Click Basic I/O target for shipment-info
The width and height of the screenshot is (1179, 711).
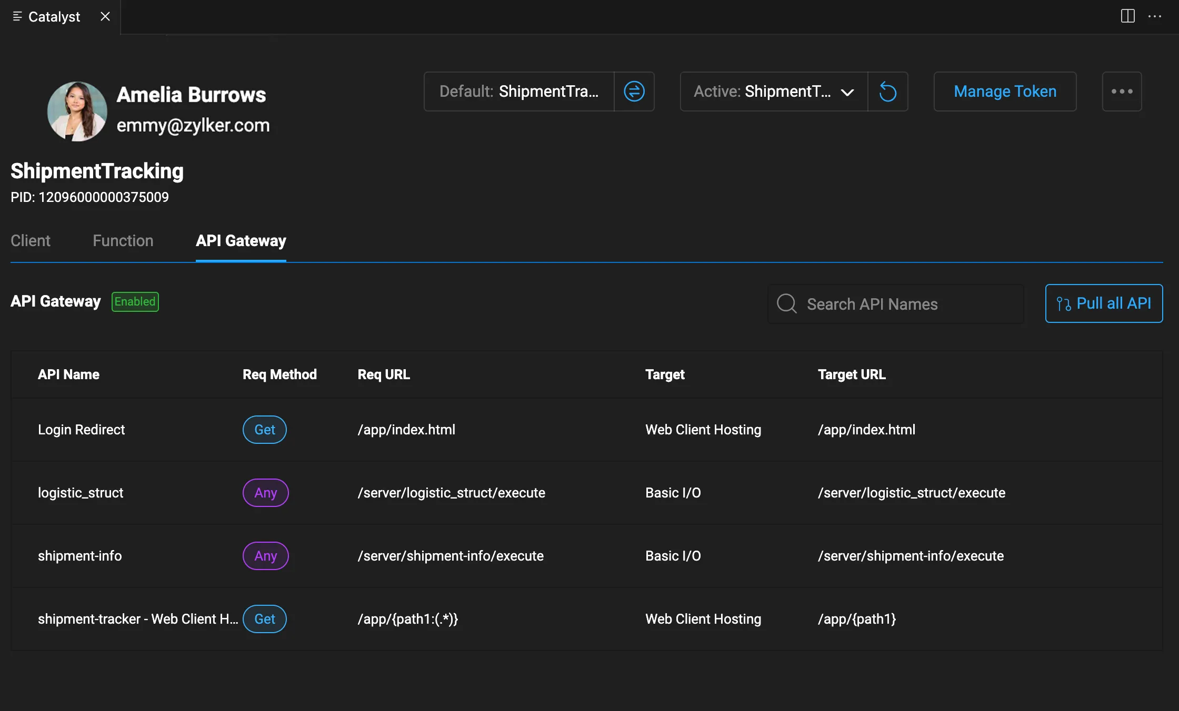(x=673, y=556)
